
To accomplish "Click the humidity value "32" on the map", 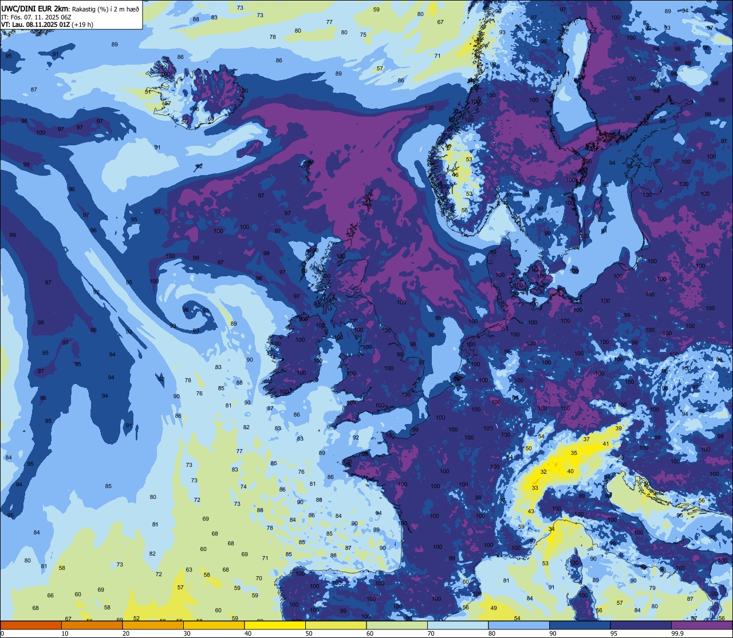I will (x=543, y=471).
